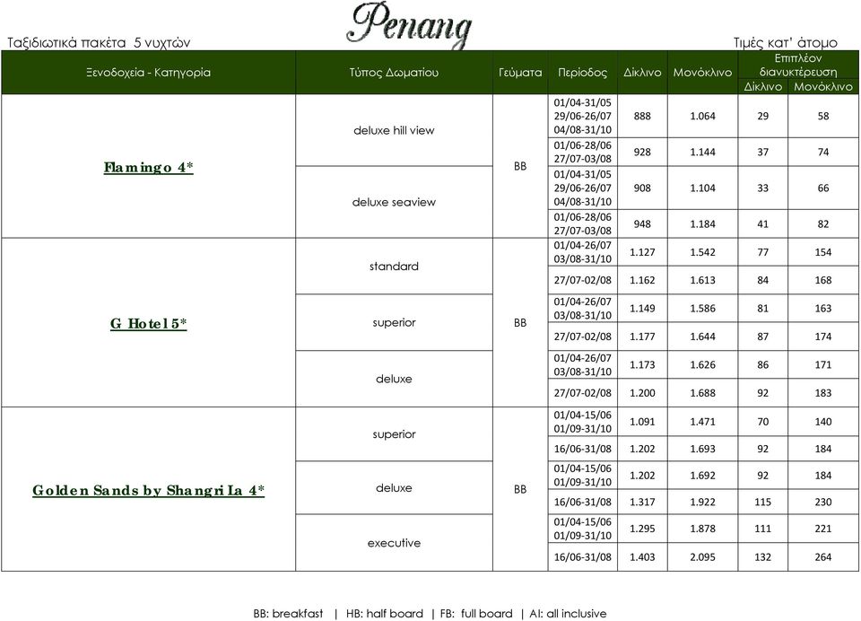Viewport: 861px width, 621px height.
Task: Click the extra-night value 132
Action: [x=762, y=556]
